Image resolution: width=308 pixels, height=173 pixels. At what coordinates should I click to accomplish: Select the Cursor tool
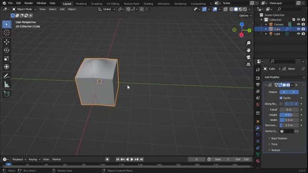6,32
